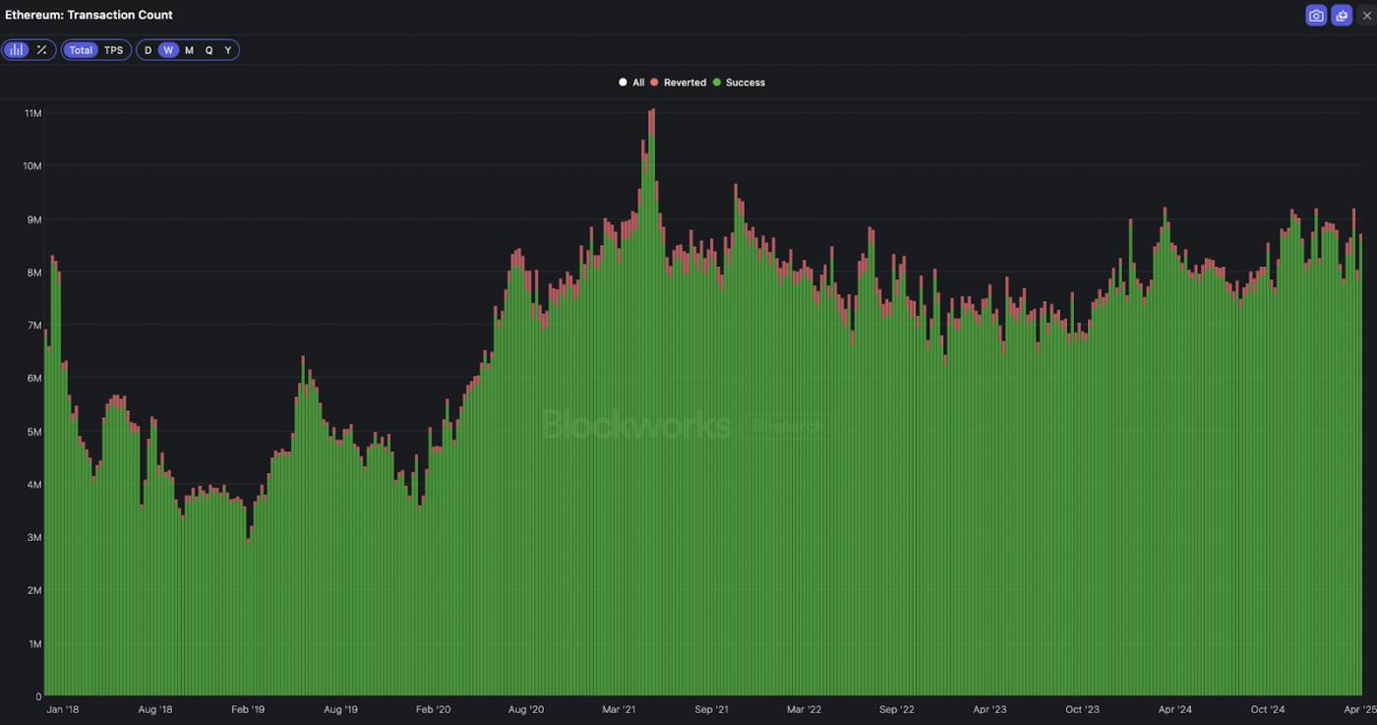Choose monthly (M) interval
The width and height of the screenshot is (1377, 725).
pyautogui.click(x=189, y=50)
